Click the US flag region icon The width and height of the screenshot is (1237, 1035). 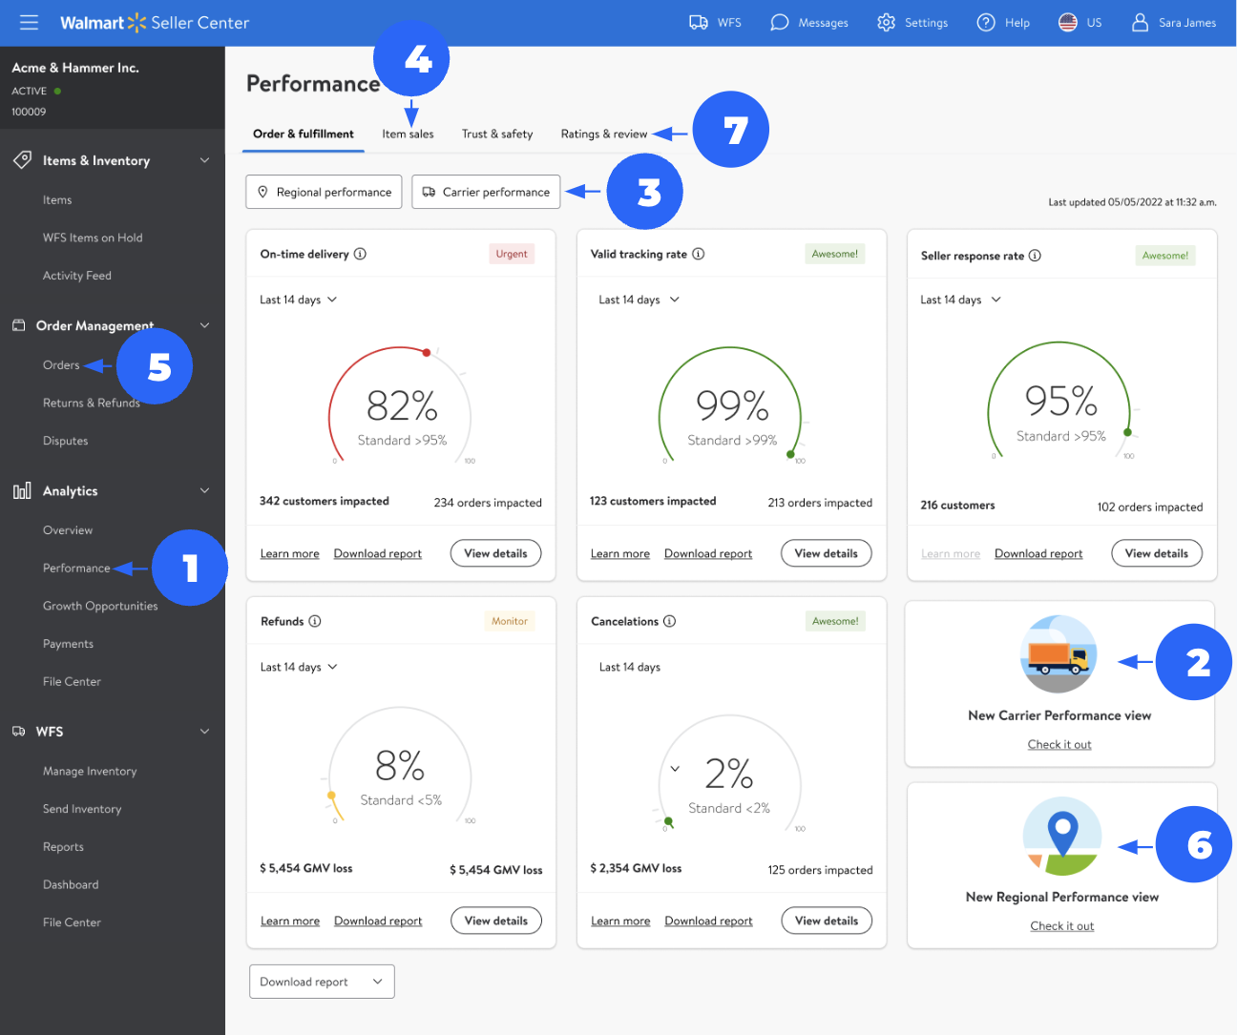click(1068, 22)
